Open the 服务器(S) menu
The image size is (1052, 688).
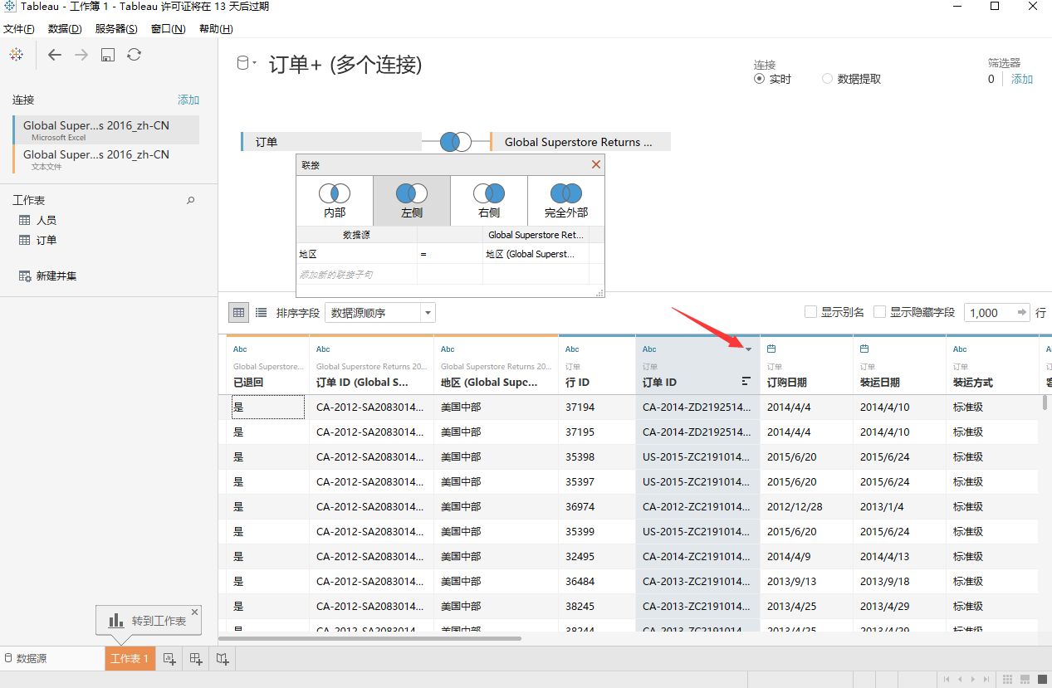pyautogui.click(x=116, y=29)
